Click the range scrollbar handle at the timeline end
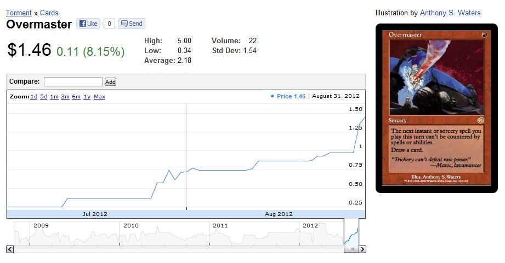Screen dimensions: 505x263 (351, 249)
